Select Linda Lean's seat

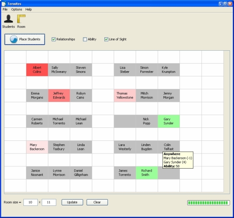(81, 147)
